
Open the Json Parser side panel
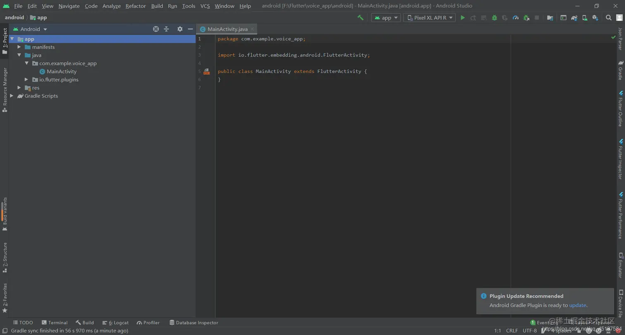coord(620,39)
